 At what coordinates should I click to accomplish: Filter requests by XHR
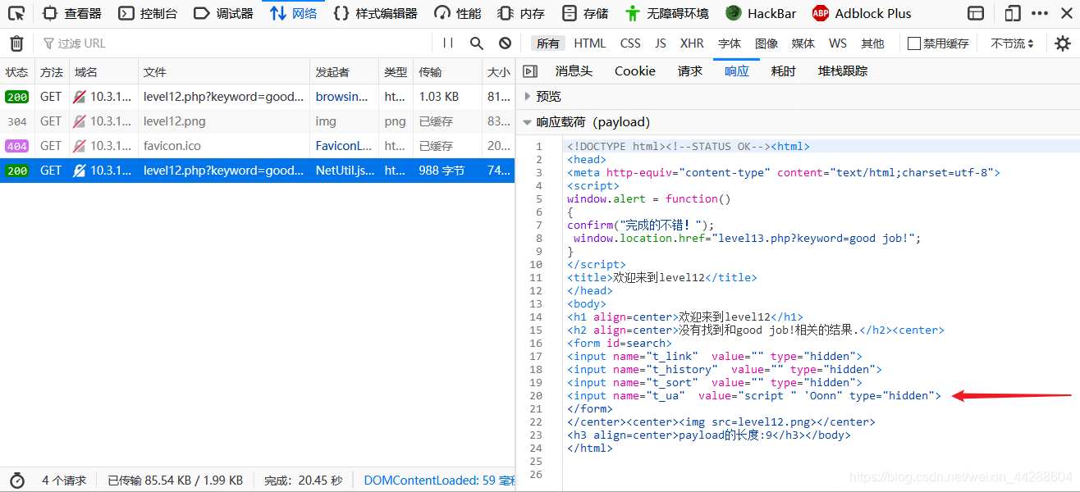(x=692, y=43)
